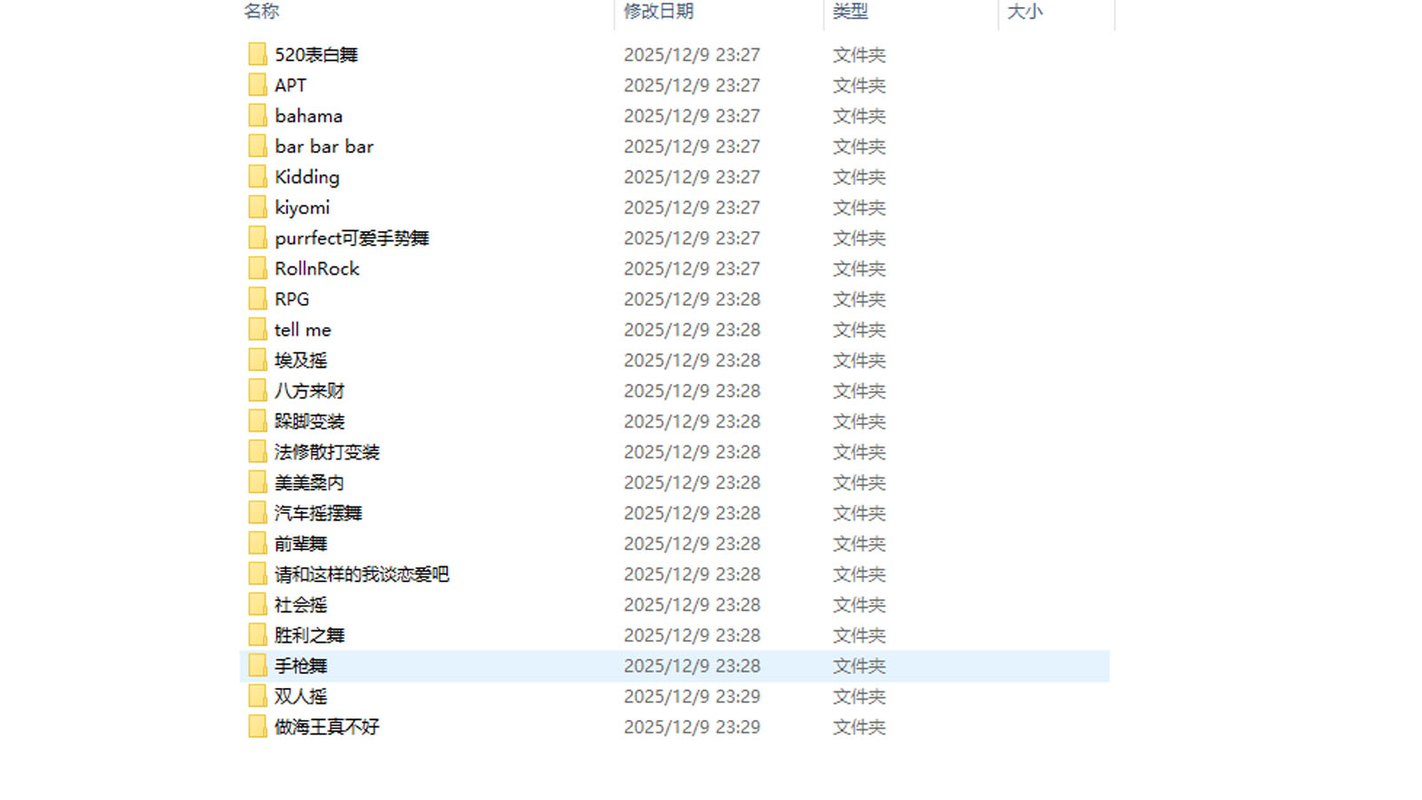Viewport: 1422px width, 800px height.
Task: Select the 520表白舞 folder icon
Action: 257,54
